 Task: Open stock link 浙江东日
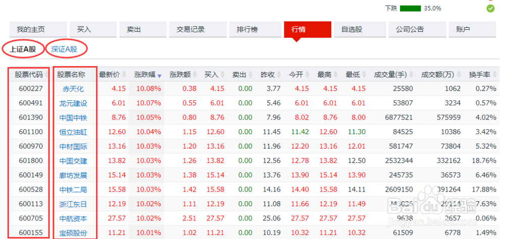(73, 204)
